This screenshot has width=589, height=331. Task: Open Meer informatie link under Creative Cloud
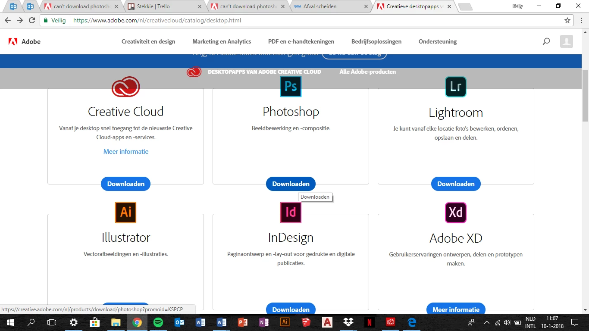click(x=126, y=151)
